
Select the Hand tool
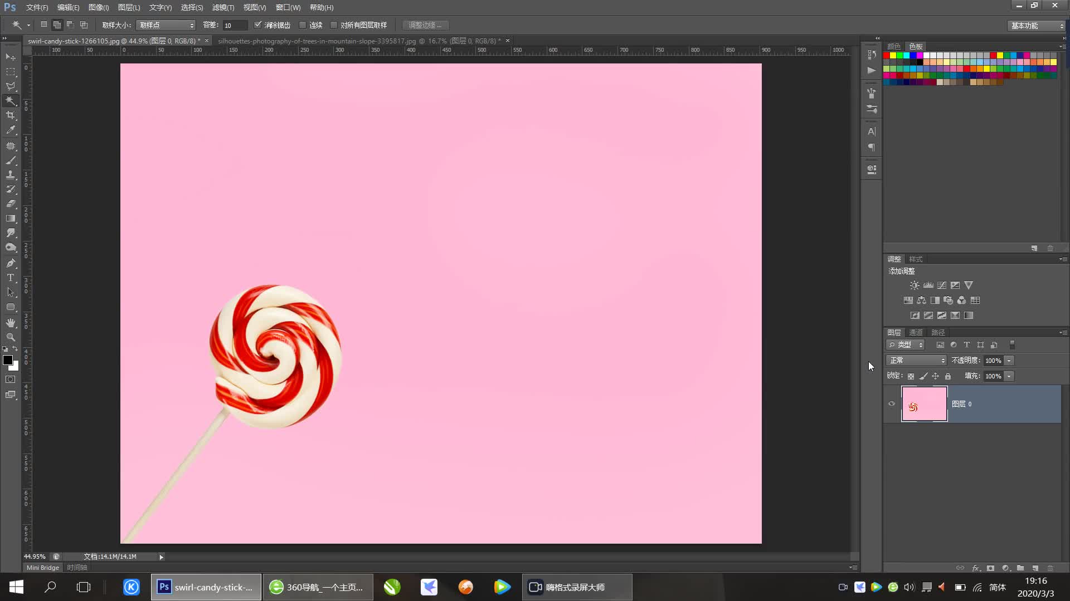point(11,323)
